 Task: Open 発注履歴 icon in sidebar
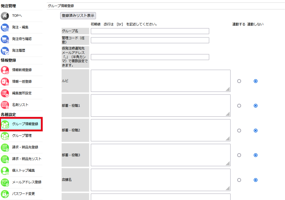click(5, 50)
